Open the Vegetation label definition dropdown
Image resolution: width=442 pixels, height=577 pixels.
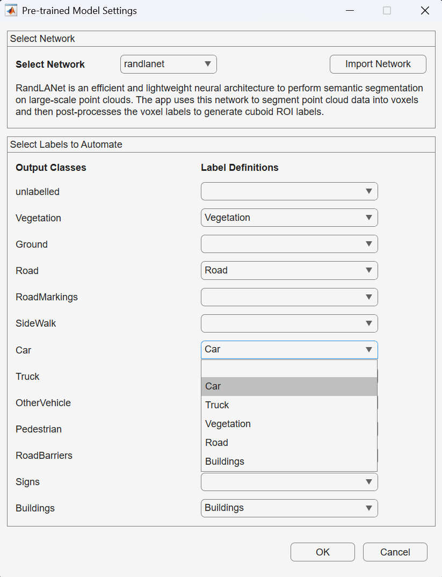click(289, 218)
